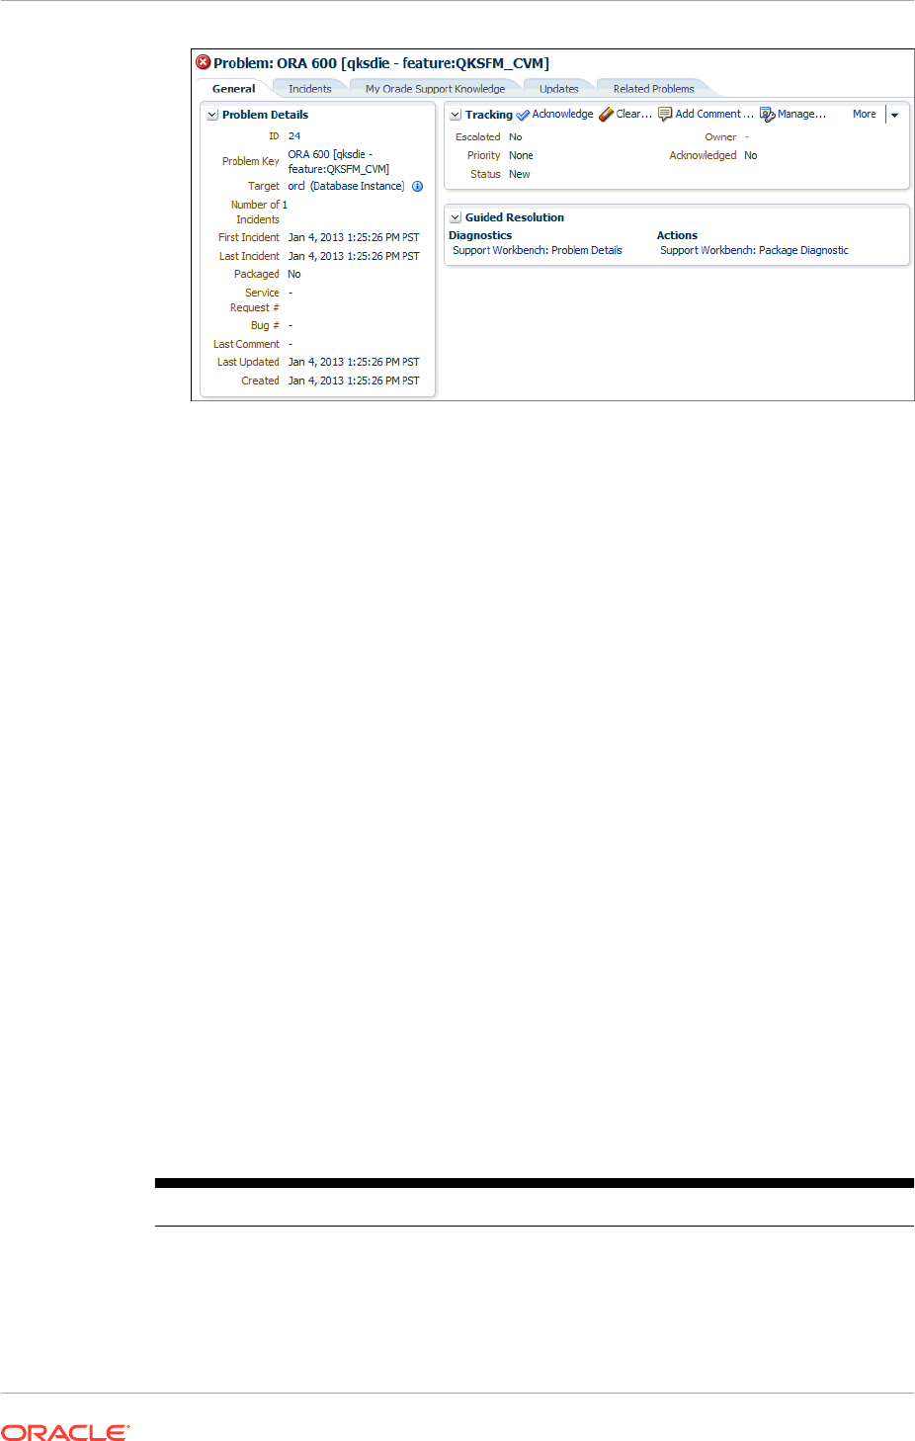Click the Manage icon in Tracking
Image resolution: width=915 pixels, height=1441 pixels.
pos(767,115)
